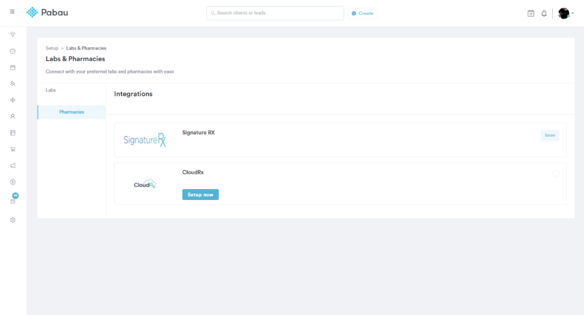Select the Pharmacies tab
Image resolution: width=584 pixels, height=315 pixels.
(71, 112)
